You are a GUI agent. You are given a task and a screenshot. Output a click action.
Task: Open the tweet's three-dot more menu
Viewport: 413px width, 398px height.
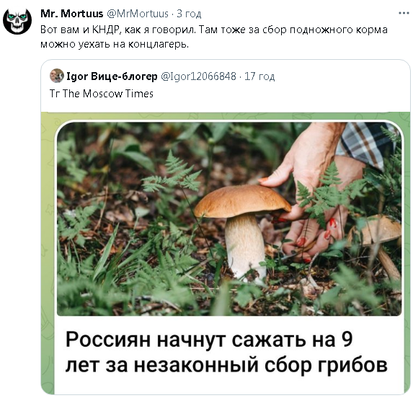(x=404, y=13)
